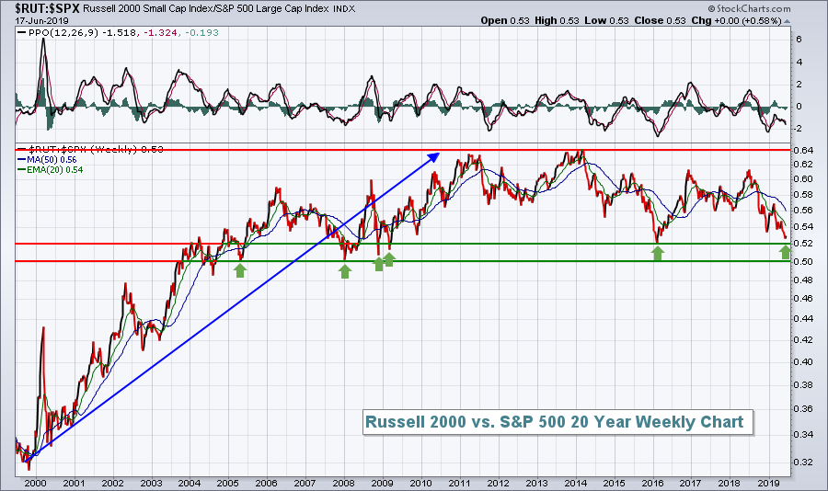
Task: Click the 0.64 price axis label
Action: (x=804, y=151)
